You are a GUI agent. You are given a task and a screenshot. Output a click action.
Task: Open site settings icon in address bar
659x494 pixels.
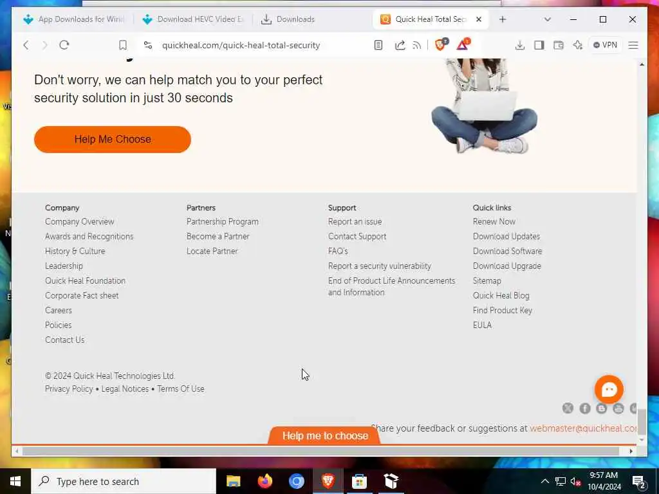click(147, 45)
